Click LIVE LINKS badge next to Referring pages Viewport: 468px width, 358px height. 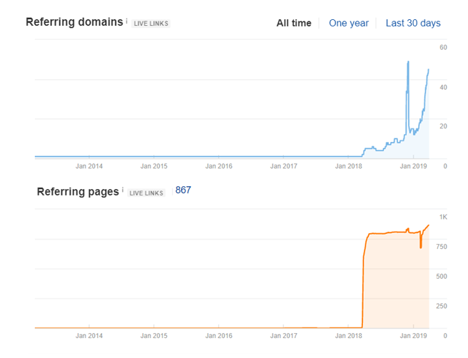[146, 193]
